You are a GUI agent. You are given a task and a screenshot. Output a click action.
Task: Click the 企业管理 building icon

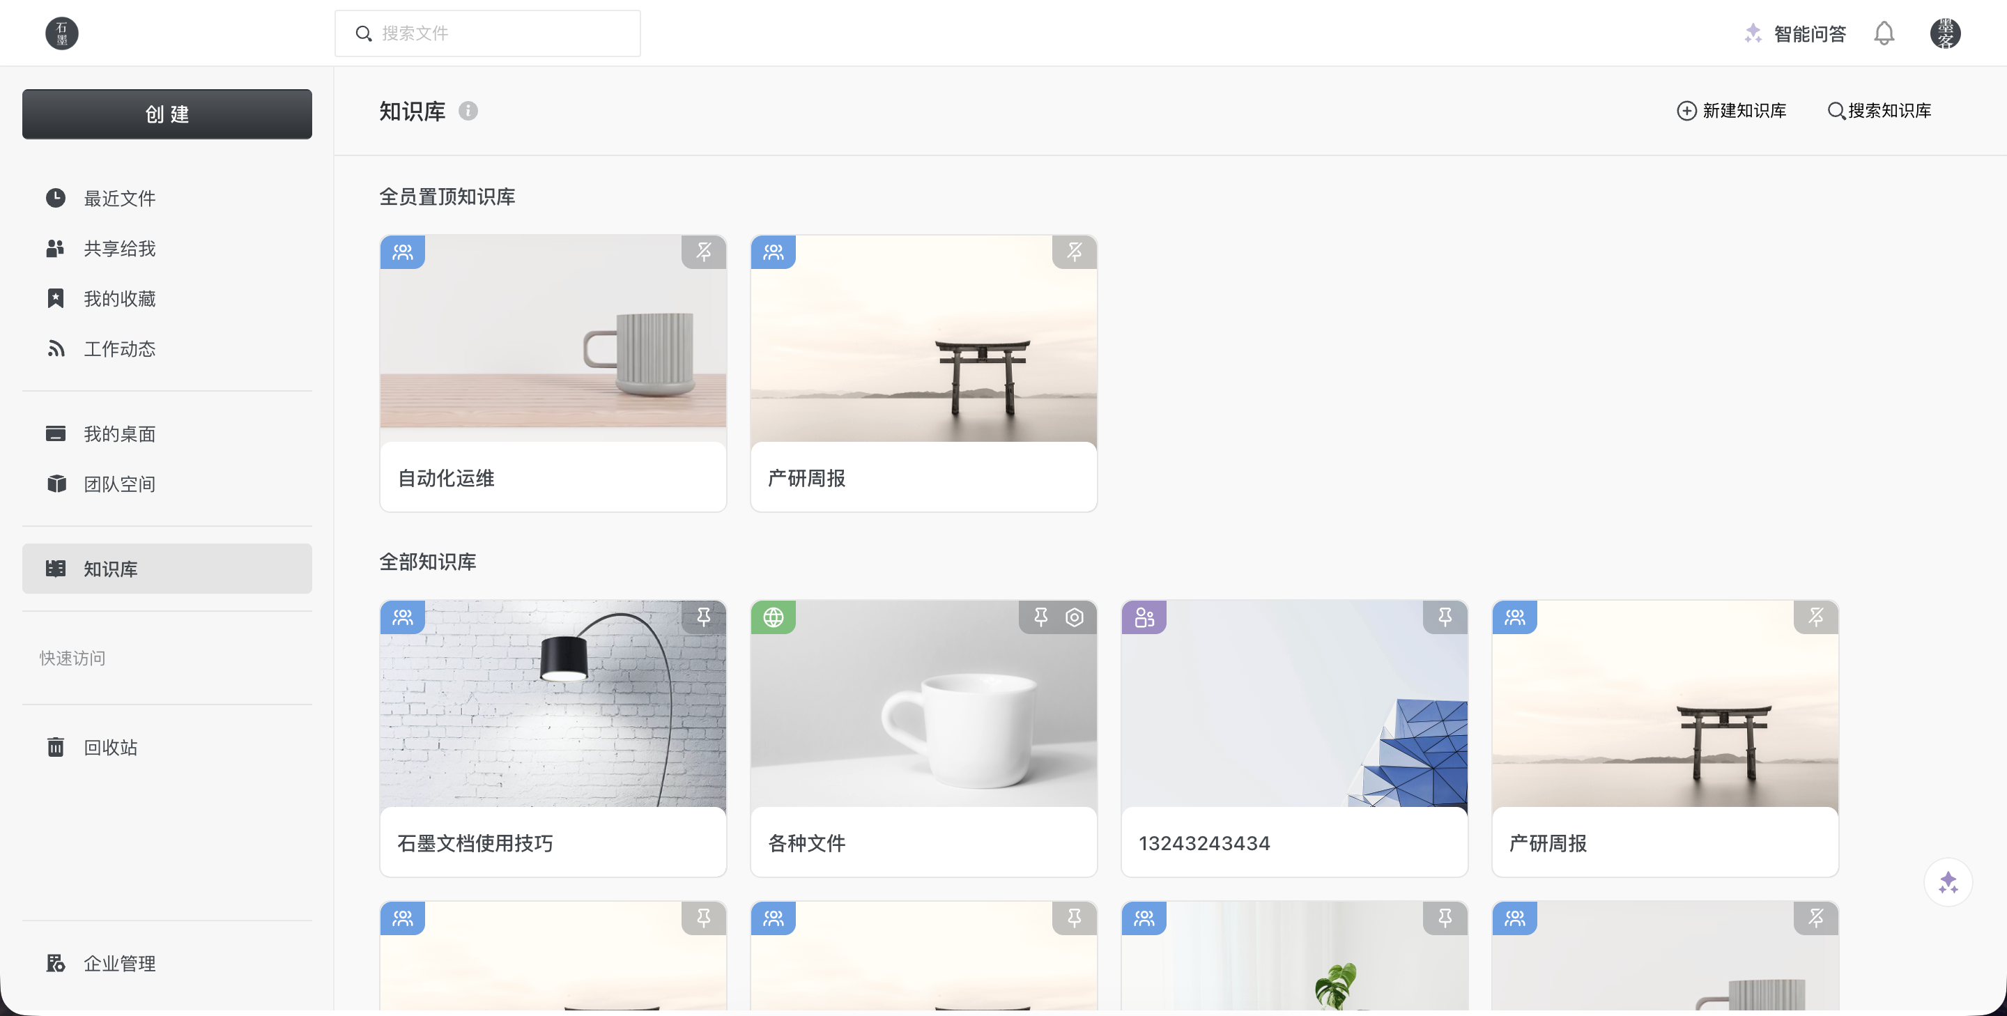click(x=55, y=963)
